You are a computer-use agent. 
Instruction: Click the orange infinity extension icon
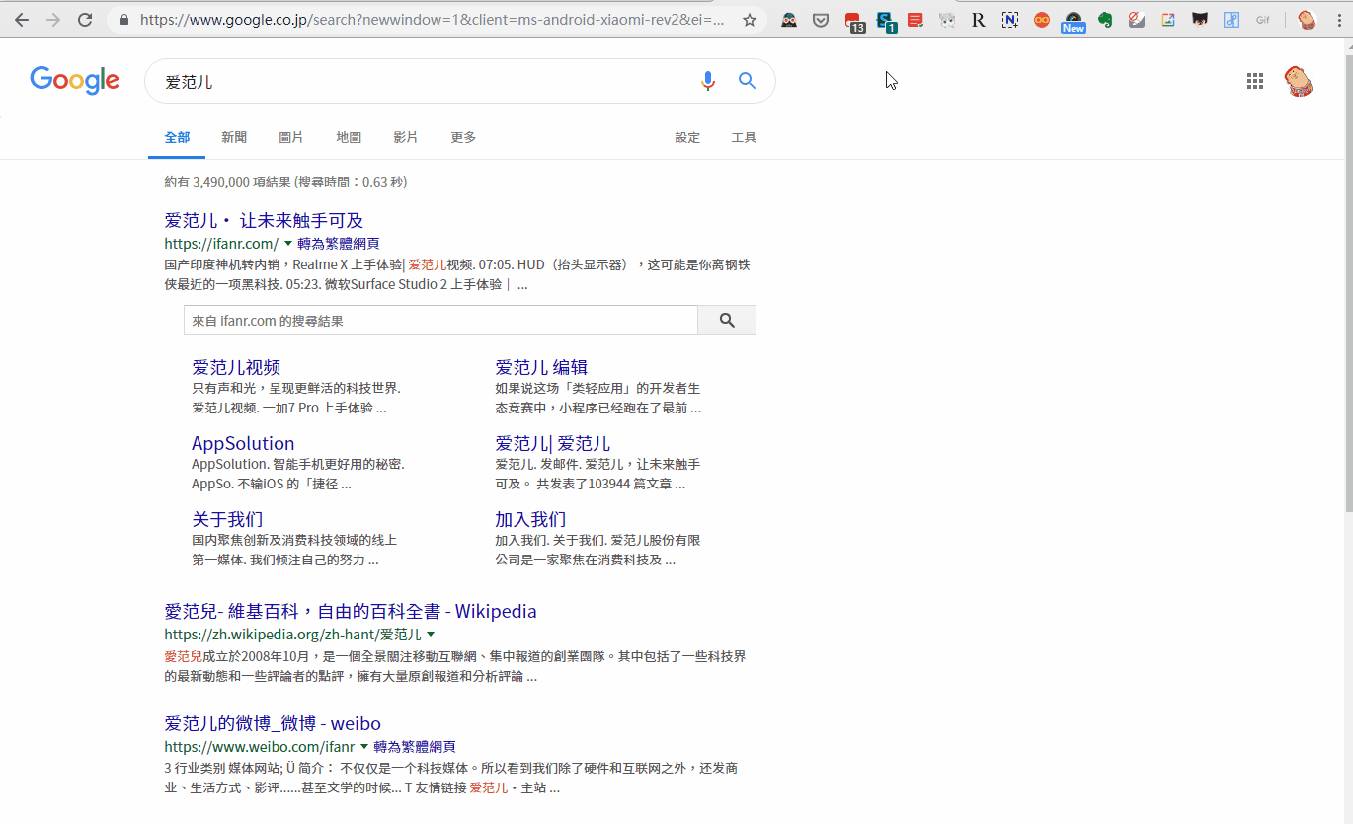point(1042,20)
